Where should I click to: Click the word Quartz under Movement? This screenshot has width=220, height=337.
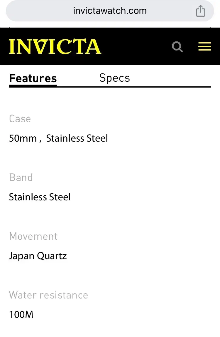point(52,256)
